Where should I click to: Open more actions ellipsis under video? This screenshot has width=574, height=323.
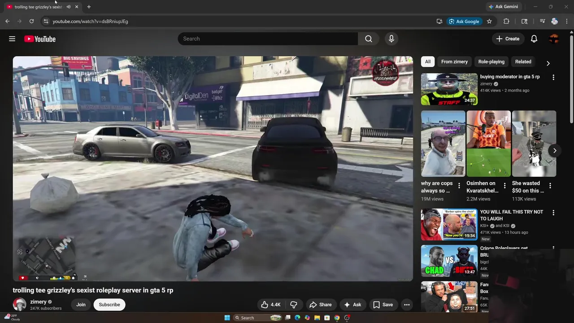[x=407, y=305]
